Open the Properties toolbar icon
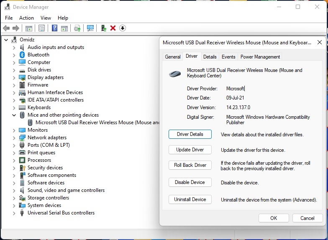The image size is (328, 240). pyautogui.click(x=42, y=28)
